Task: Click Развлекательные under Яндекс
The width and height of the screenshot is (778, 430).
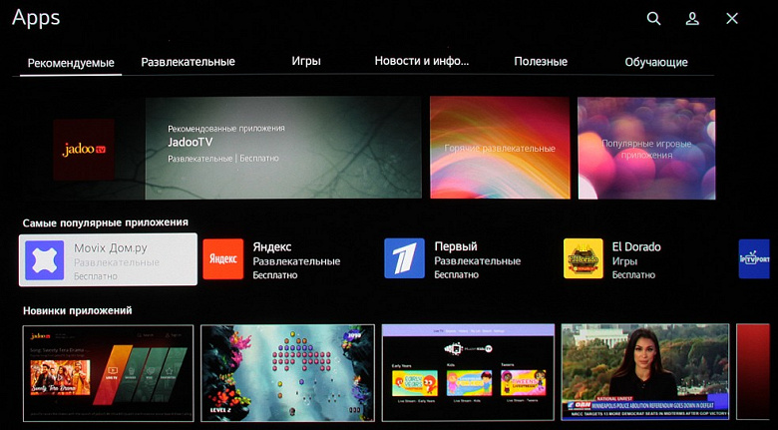Action: click(296, 261)
